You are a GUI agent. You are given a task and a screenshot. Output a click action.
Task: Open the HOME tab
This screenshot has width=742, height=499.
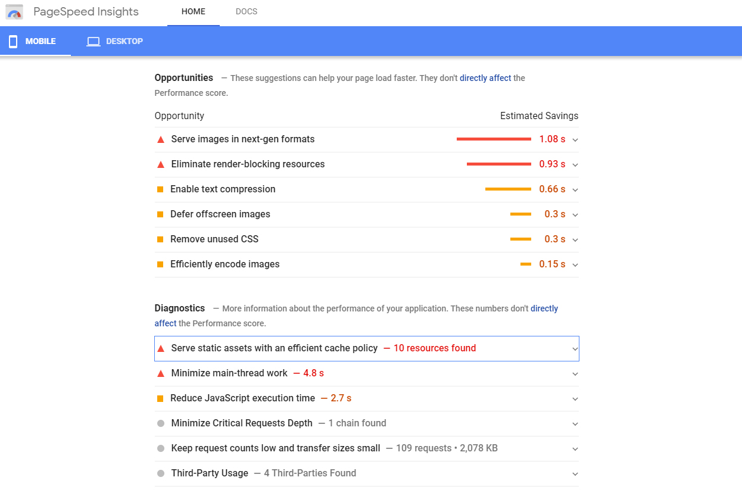point(193,12)
